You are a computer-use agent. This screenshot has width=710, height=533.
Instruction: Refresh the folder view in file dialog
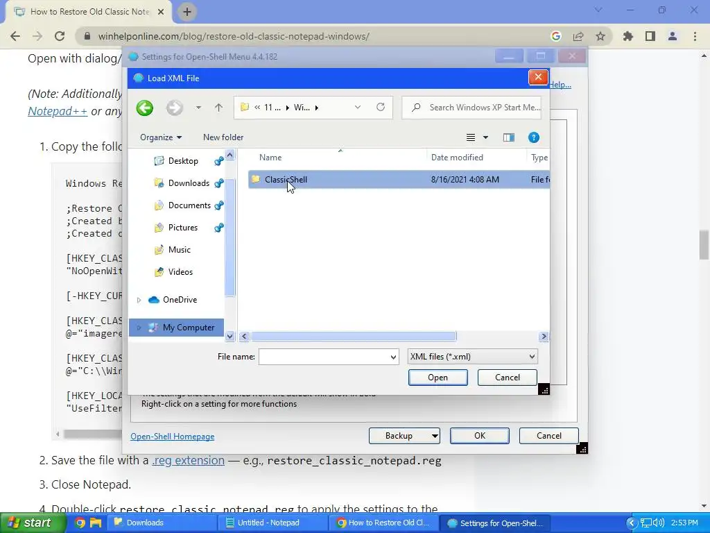pos(381,108)
